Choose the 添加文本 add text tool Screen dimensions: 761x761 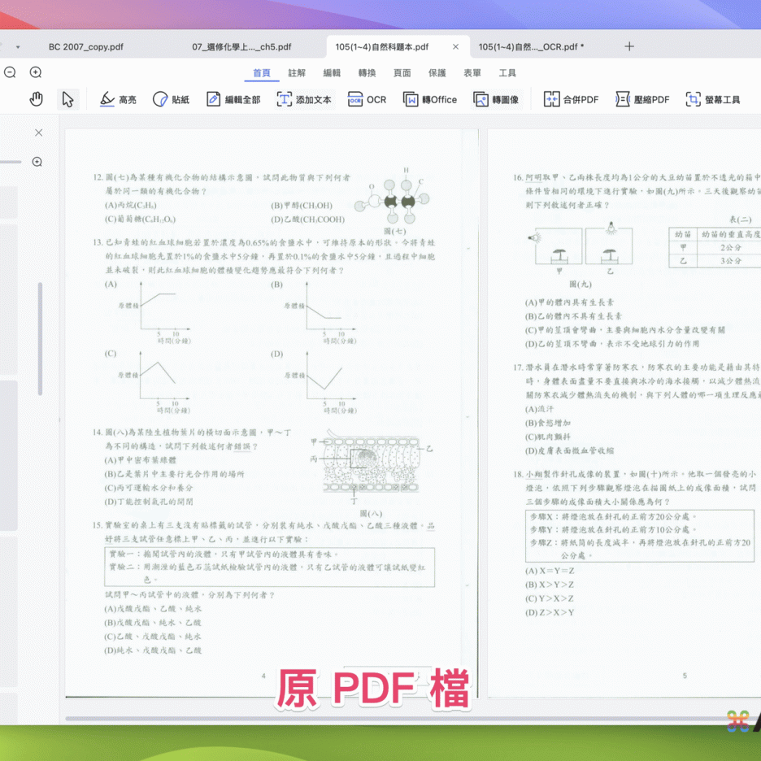(x=304, y=99)
